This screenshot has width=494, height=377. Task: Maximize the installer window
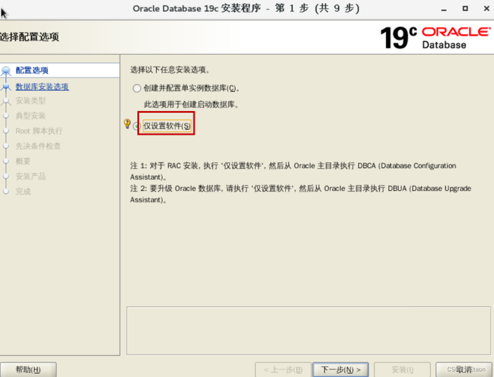pyautogui.click(x=465, y=8)
